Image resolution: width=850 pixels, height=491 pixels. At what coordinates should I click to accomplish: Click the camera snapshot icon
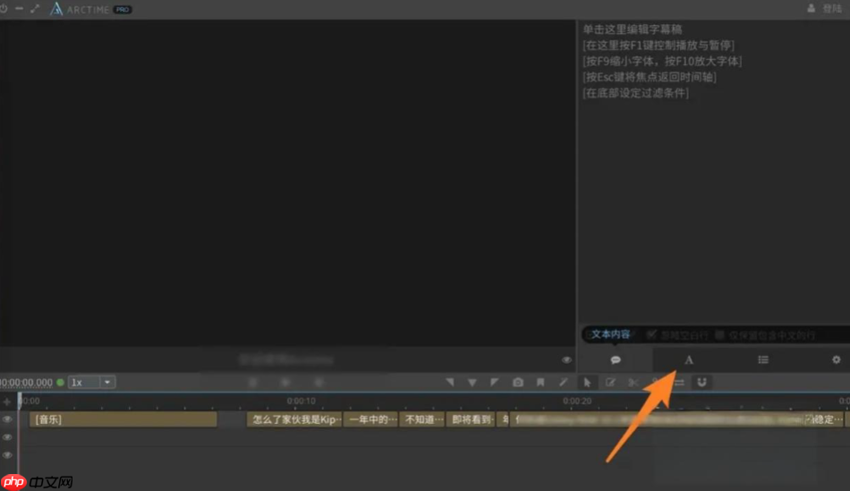coord(518,382)
